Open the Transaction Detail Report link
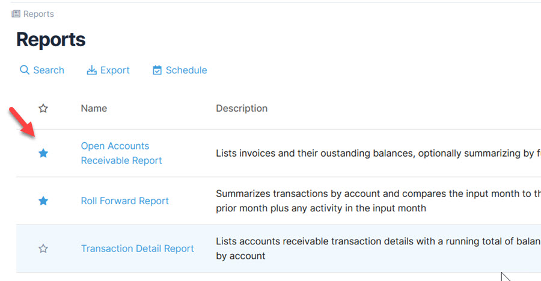 (x=137, y=249)
